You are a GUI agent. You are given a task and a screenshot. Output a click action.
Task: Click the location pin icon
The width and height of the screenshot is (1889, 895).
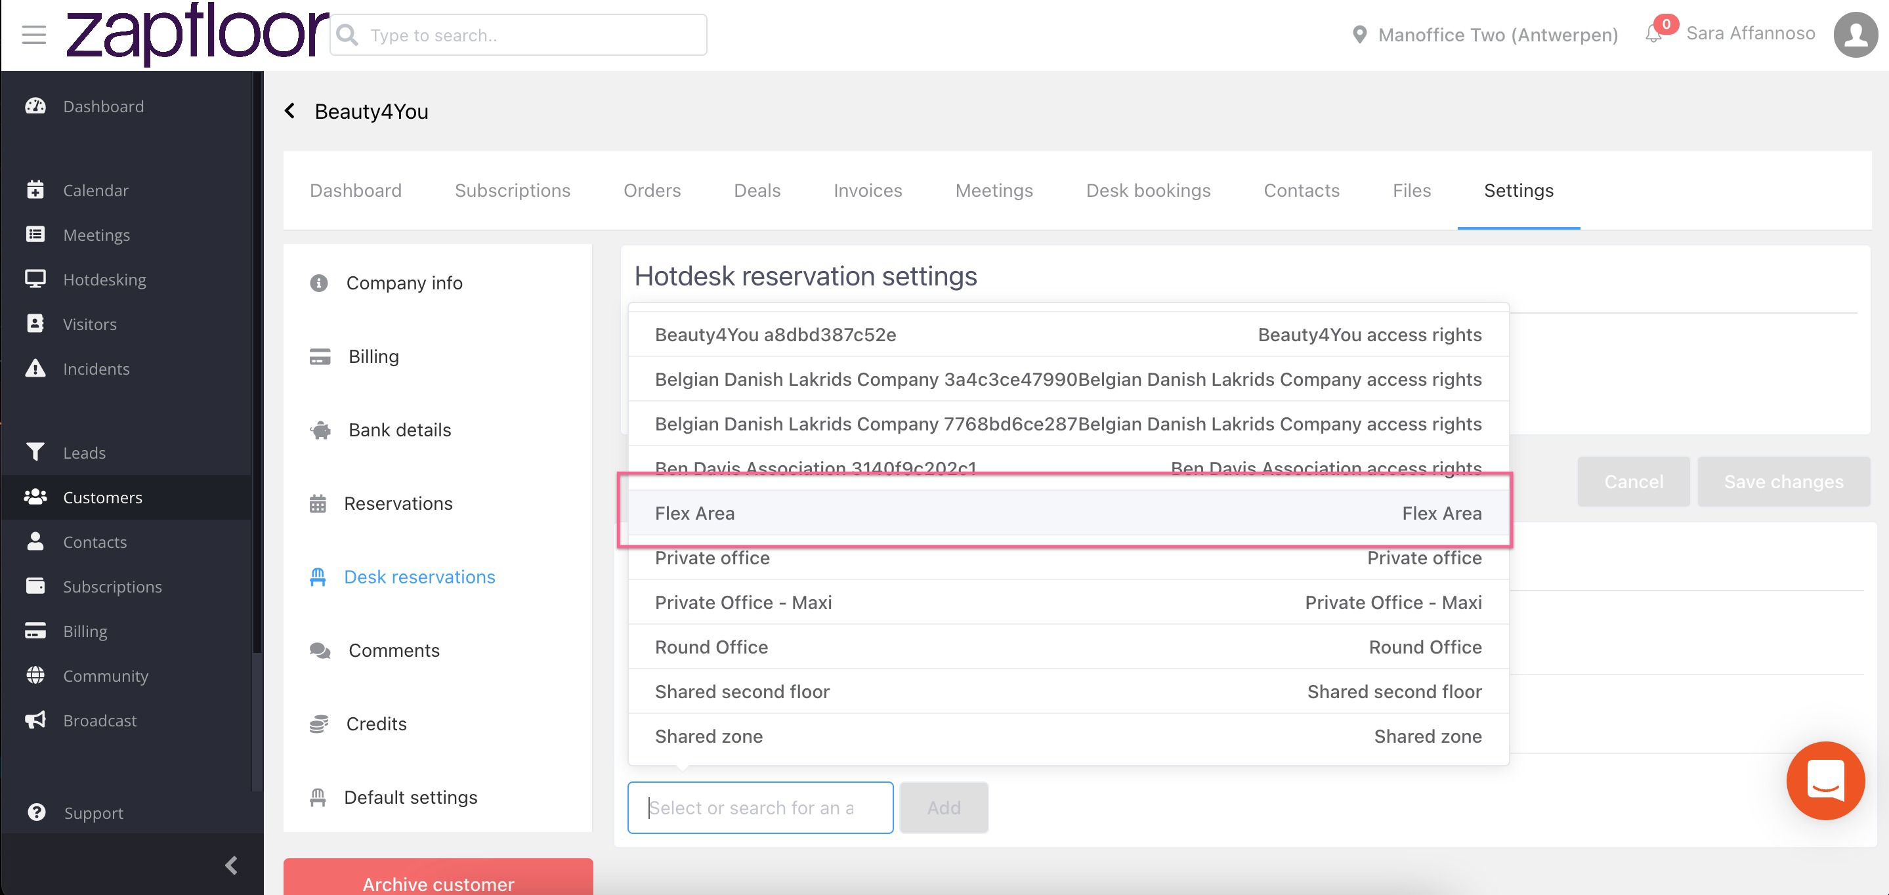click(1359, 35)
